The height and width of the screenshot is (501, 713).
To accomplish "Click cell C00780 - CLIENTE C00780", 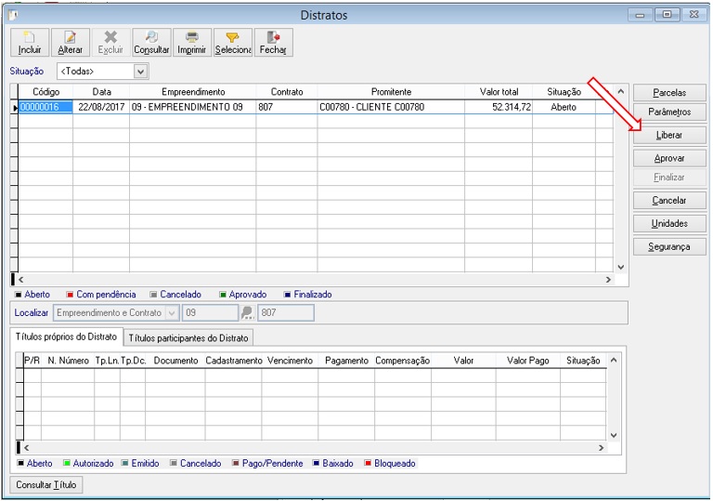I will 391,107.
